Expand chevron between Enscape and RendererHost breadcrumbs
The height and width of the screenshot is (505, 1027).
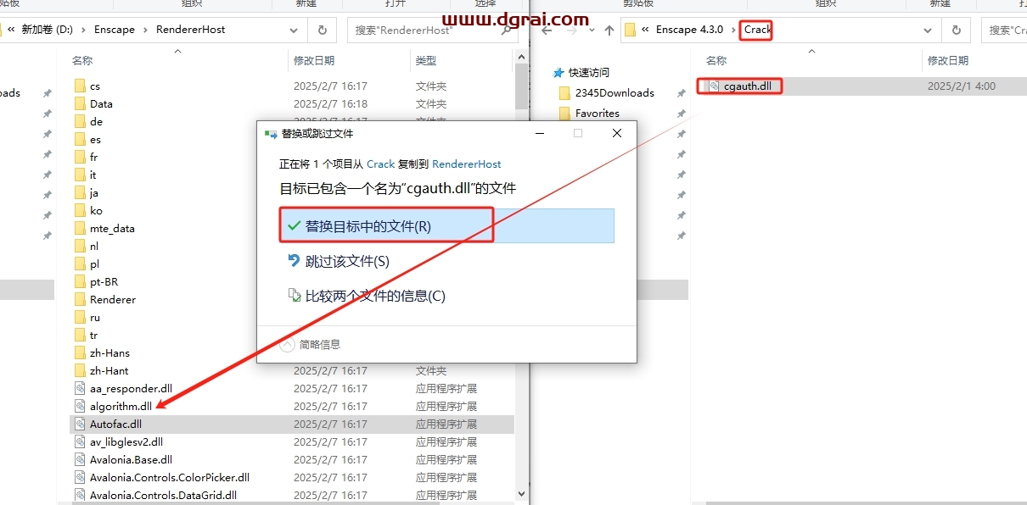coord(146,30)
